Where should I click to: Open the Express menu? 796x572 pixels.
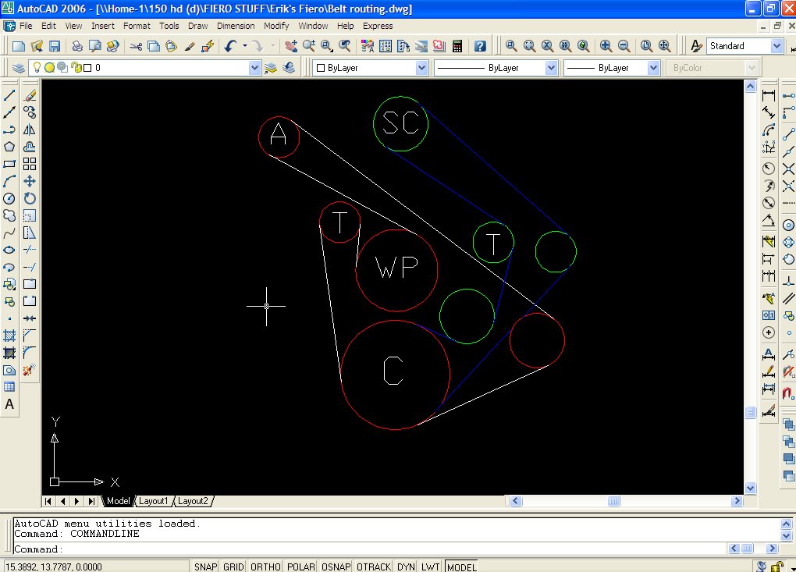pyautogui.click(x=378, y=26)
